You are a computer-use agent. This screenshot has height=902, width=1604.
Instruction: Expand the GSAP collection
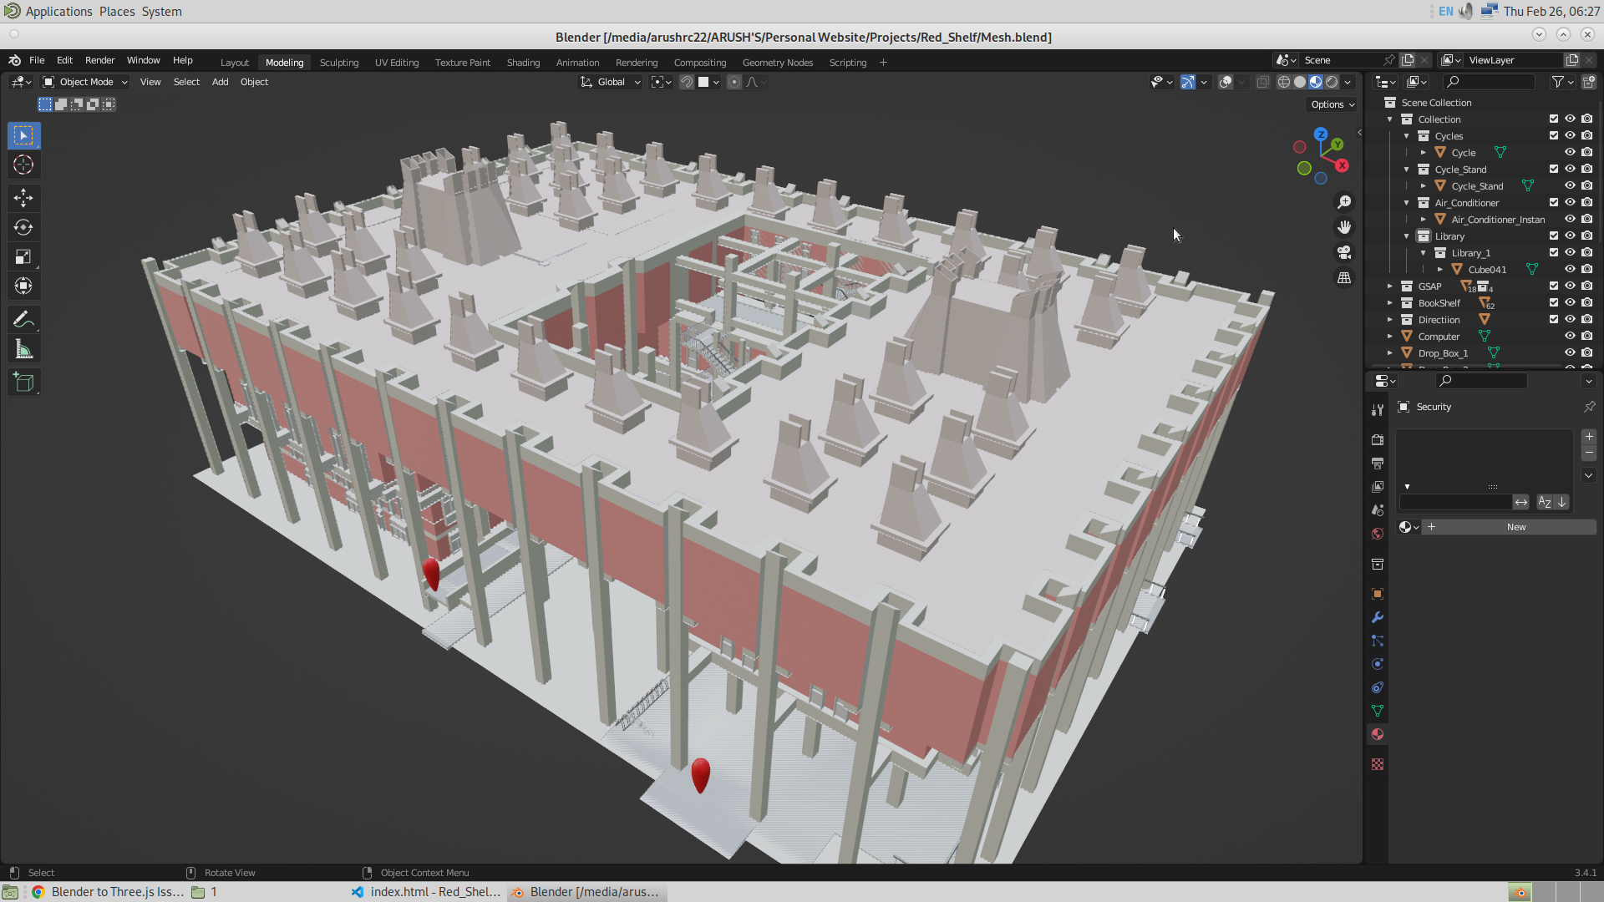pyautogui.click(x=1390, y=286)
